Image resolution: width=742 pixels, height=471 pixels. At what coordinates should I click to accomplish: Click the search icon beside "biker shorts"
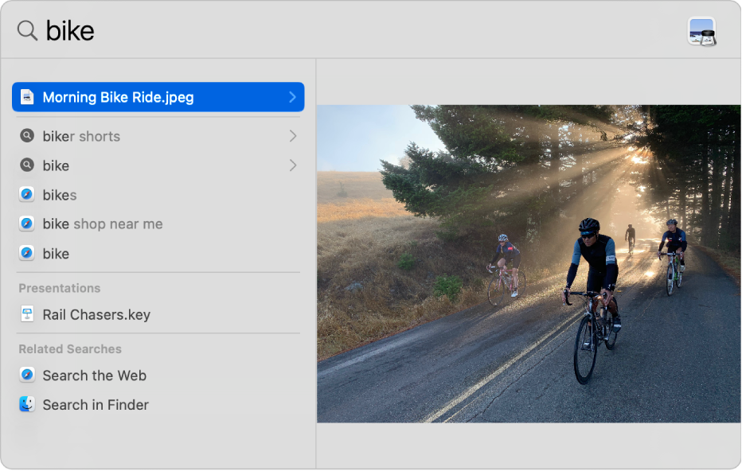(x=27, y=136)
